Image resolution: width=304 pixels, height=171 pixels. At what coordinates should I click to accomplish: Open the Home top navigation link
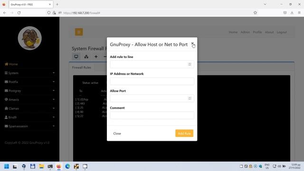point(233,32)
